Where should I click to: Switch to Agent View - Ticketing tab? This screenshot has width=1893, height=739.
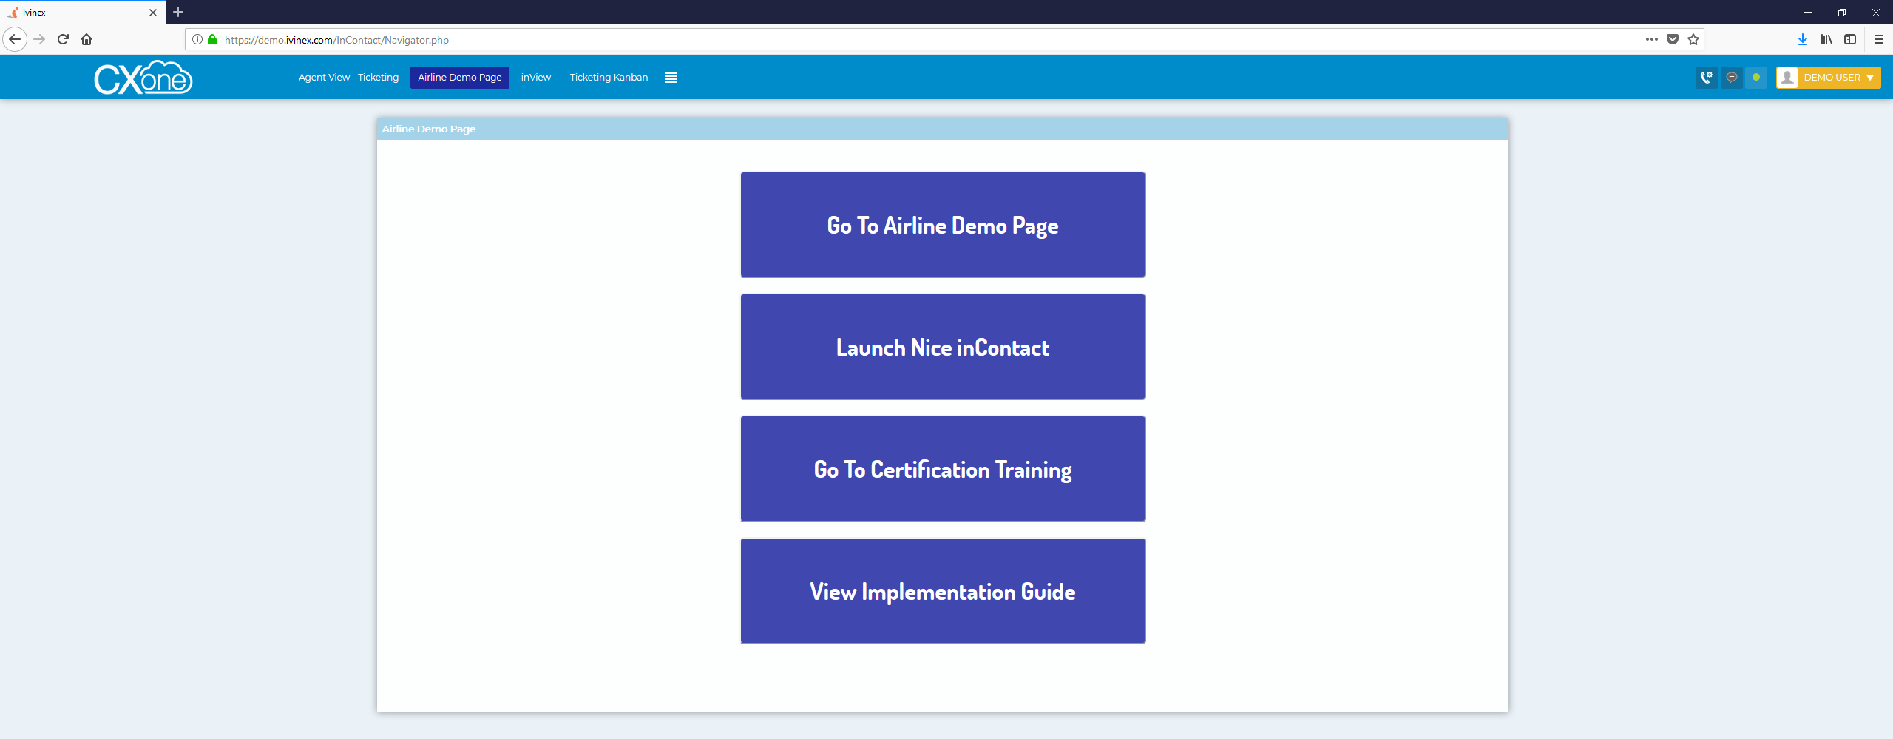tap(348, 78)
